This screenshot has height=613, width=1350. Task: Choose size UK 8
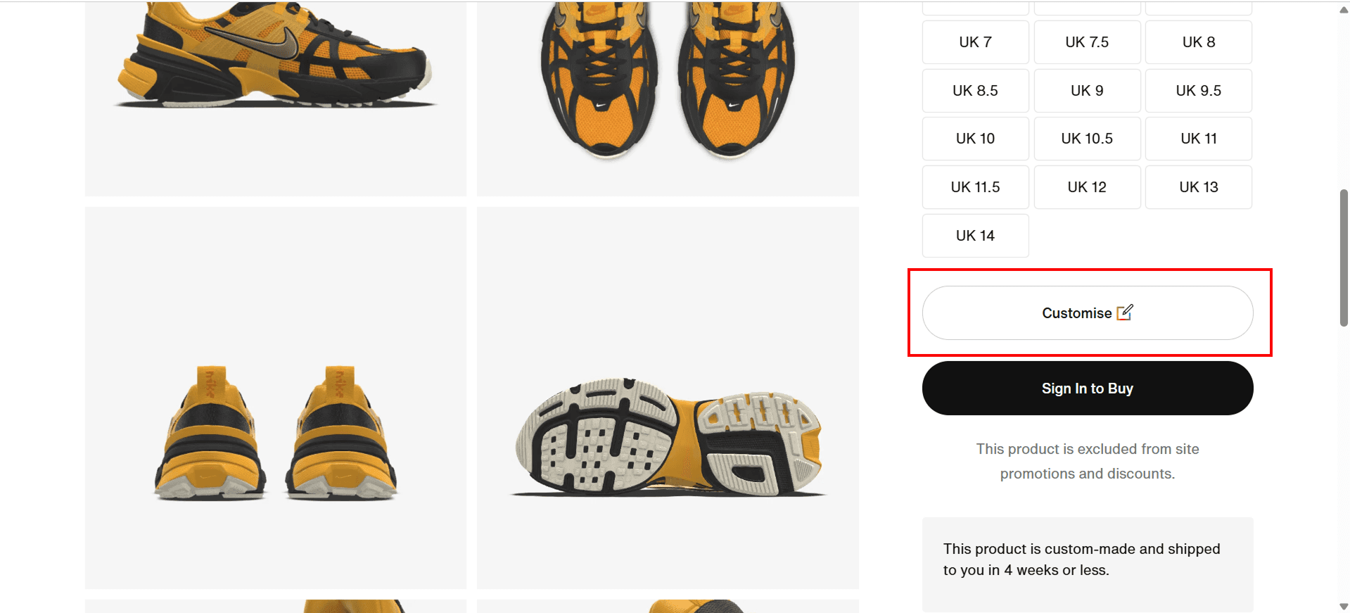click(1198, 42)
